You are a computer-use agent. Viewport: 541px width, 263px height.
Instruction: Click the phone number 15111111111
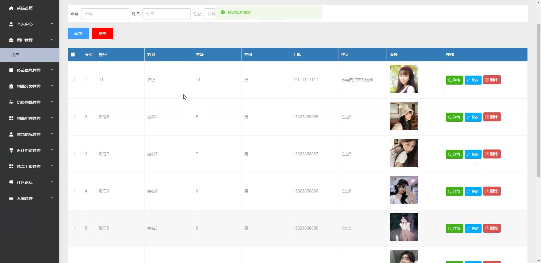(305, 80)
